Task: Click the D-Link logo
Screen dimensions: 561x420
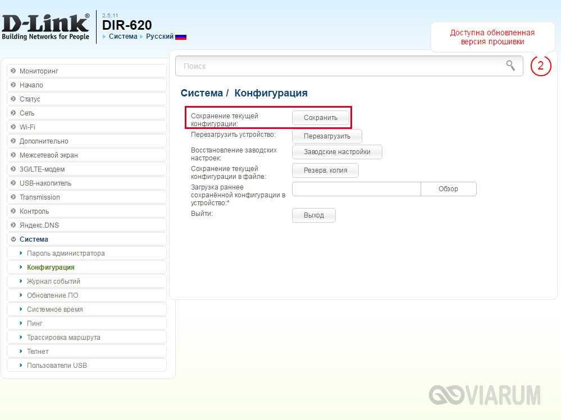Action: [x=45, y=26]
